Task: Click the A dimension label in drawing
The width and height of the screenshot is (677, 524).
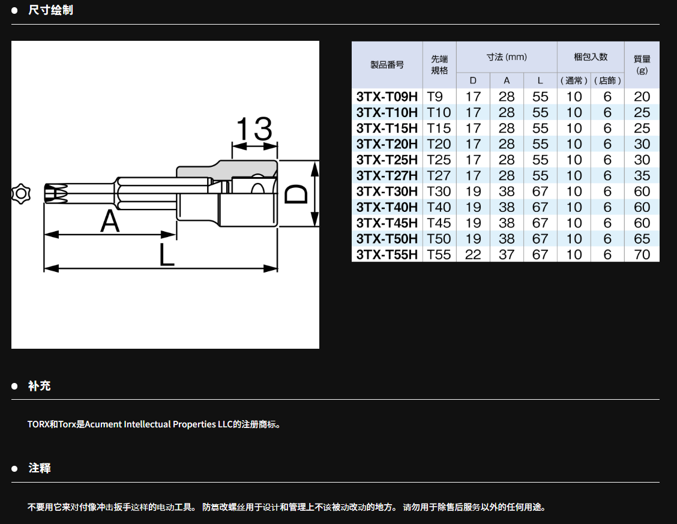Action: [x=110, y=221]
